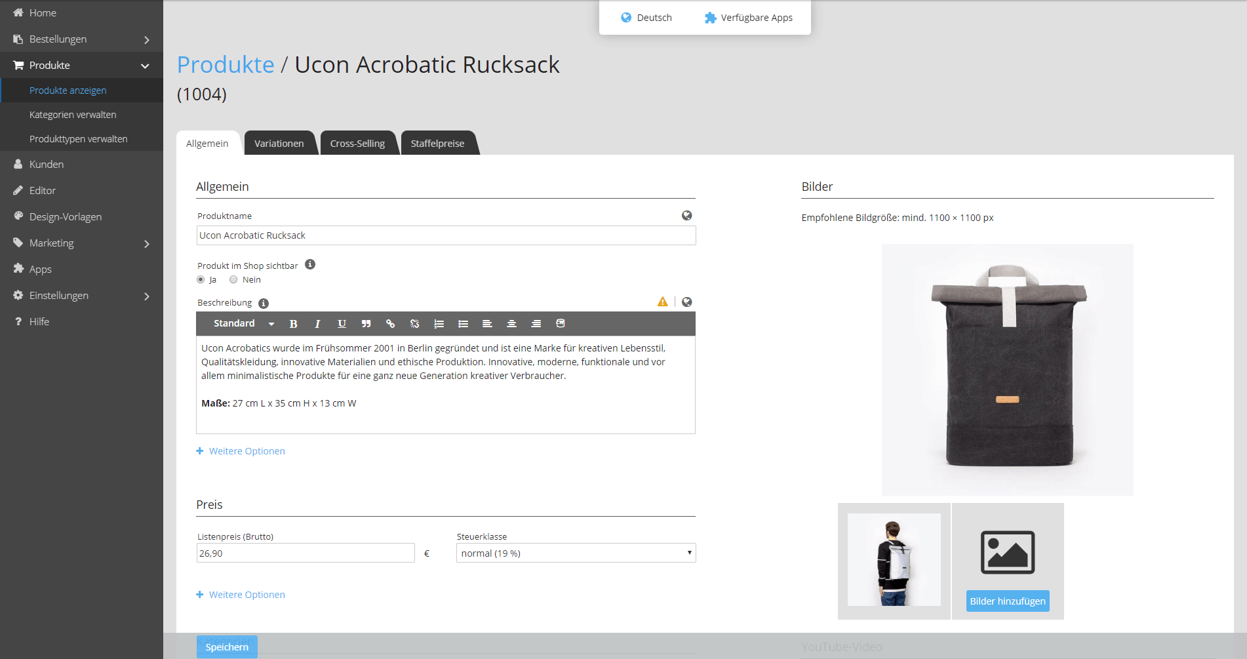Click into the Listenpreis (Brutto) field
This screenshot has width=1247, height=659.
(x=306, y=553)
